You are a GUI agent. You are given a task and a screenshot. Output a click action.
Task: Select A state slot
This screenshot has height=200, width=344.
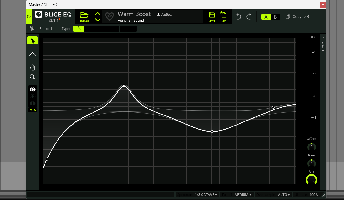tap(266, 17)
